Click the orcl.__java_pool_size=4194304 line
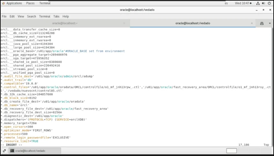The height and width of the screenshot is (156, 274). point(27,44)
